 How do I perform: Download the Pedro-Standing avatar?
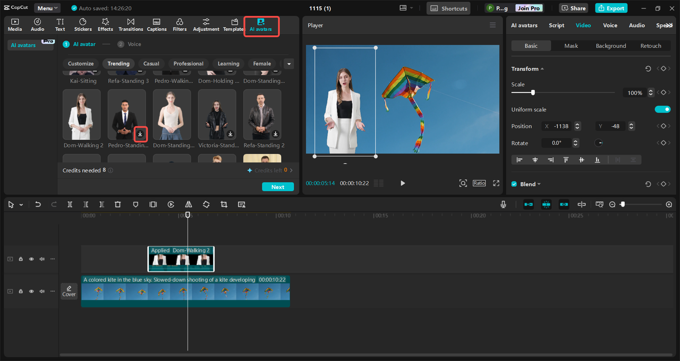pyautogui.click(x=140, y=134)
